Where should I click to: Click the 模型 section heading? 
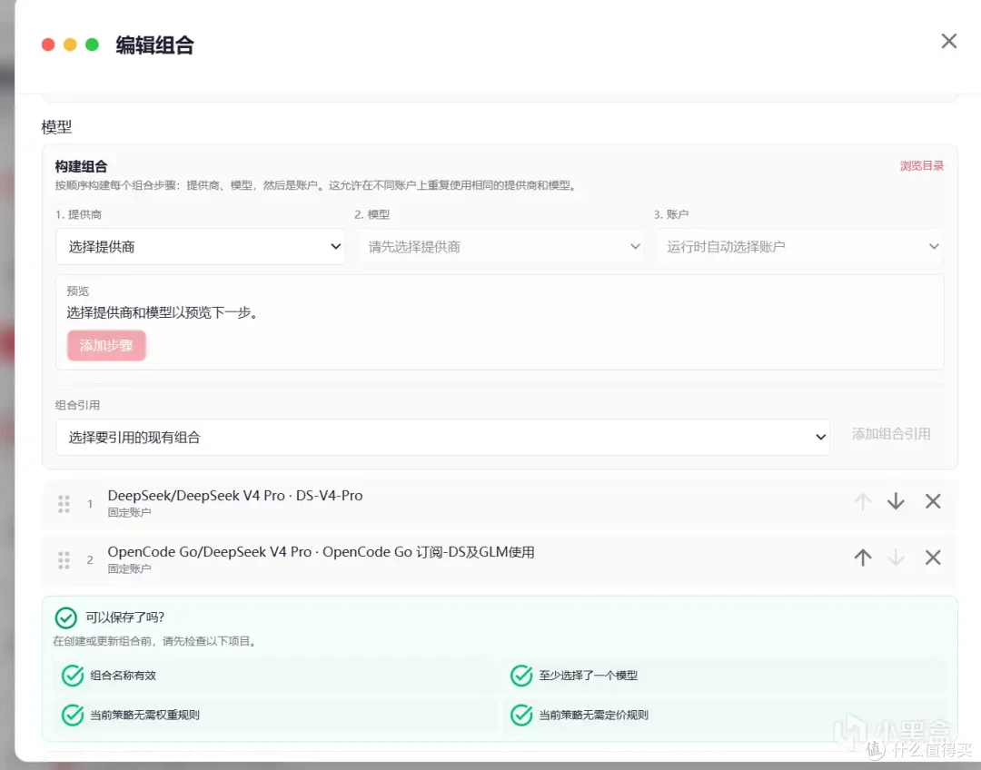coord(56,127)
